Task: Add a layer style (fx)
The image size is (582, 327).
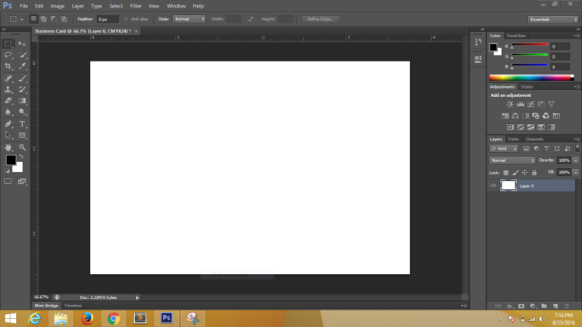Action: point(509,306)
